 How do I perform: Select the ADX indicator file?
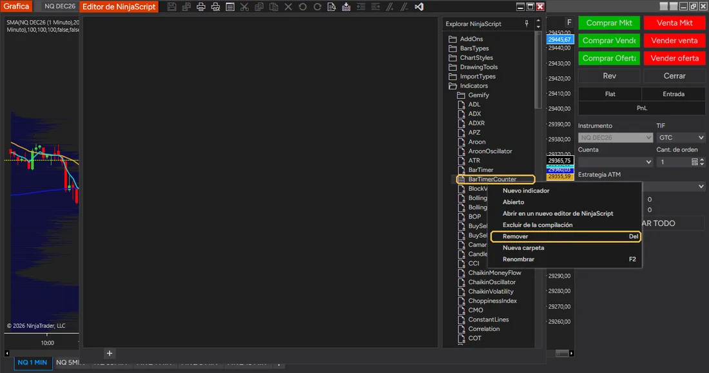pos(469,114)
